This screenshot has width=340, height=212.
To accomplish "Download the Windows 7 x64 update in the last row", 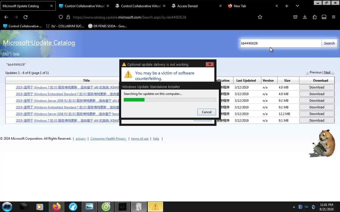I will click(x=317, y=120).
